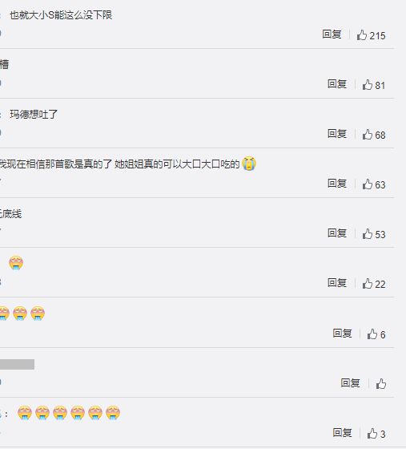Image resolution: width=406 pixels, height=449 pixels.
Task: Click the gray redacted comment block
Action: [x=17, y=364]
